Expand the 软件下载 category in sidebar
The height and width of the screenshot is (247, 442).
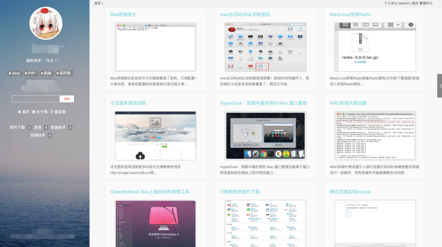[18, 127]
